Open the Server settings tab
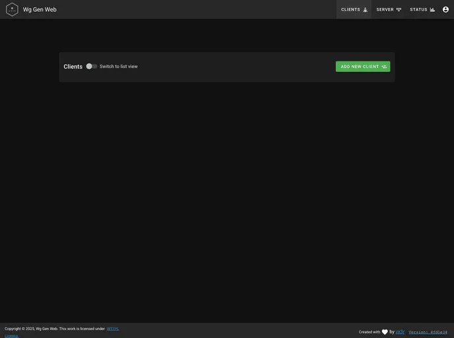 pos(389,9)
